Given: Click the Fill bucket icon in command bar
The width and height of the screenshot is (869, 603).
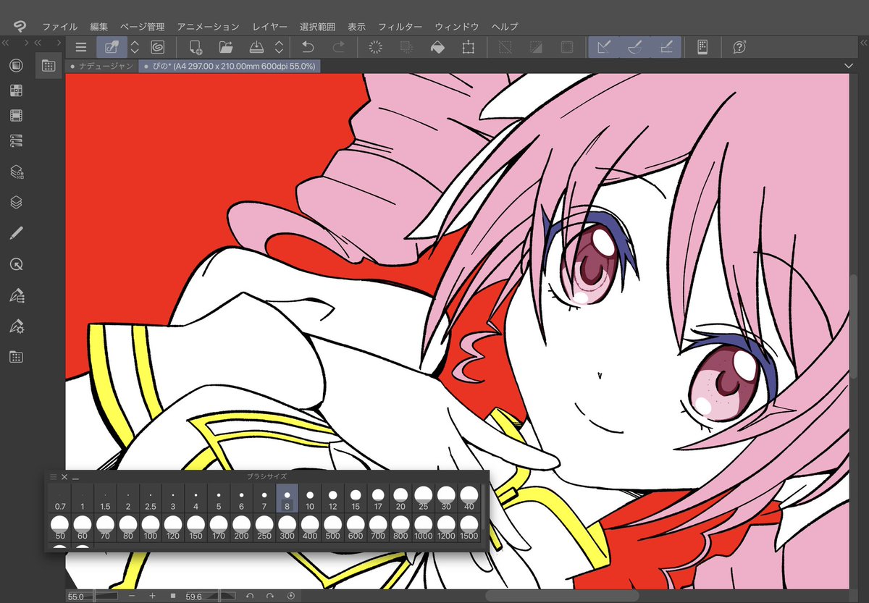Looking at the screenshot, I should click(437, 47).
